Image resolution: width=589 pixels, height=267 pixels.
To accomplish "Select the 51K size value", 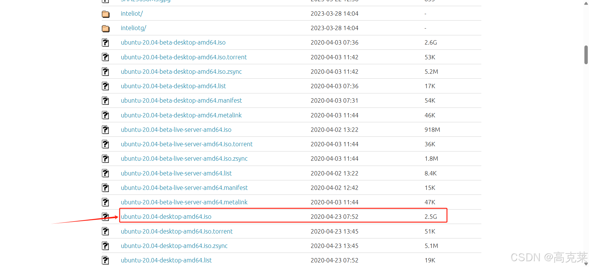I will tap(430, 231).
